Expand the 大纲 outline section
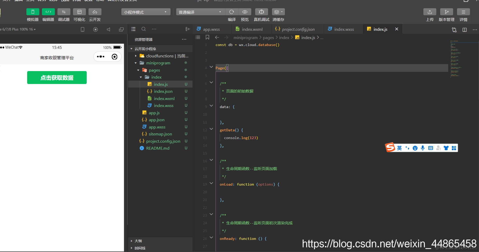Viewport: 479px width, 252px height. click(x=160, y=241)
